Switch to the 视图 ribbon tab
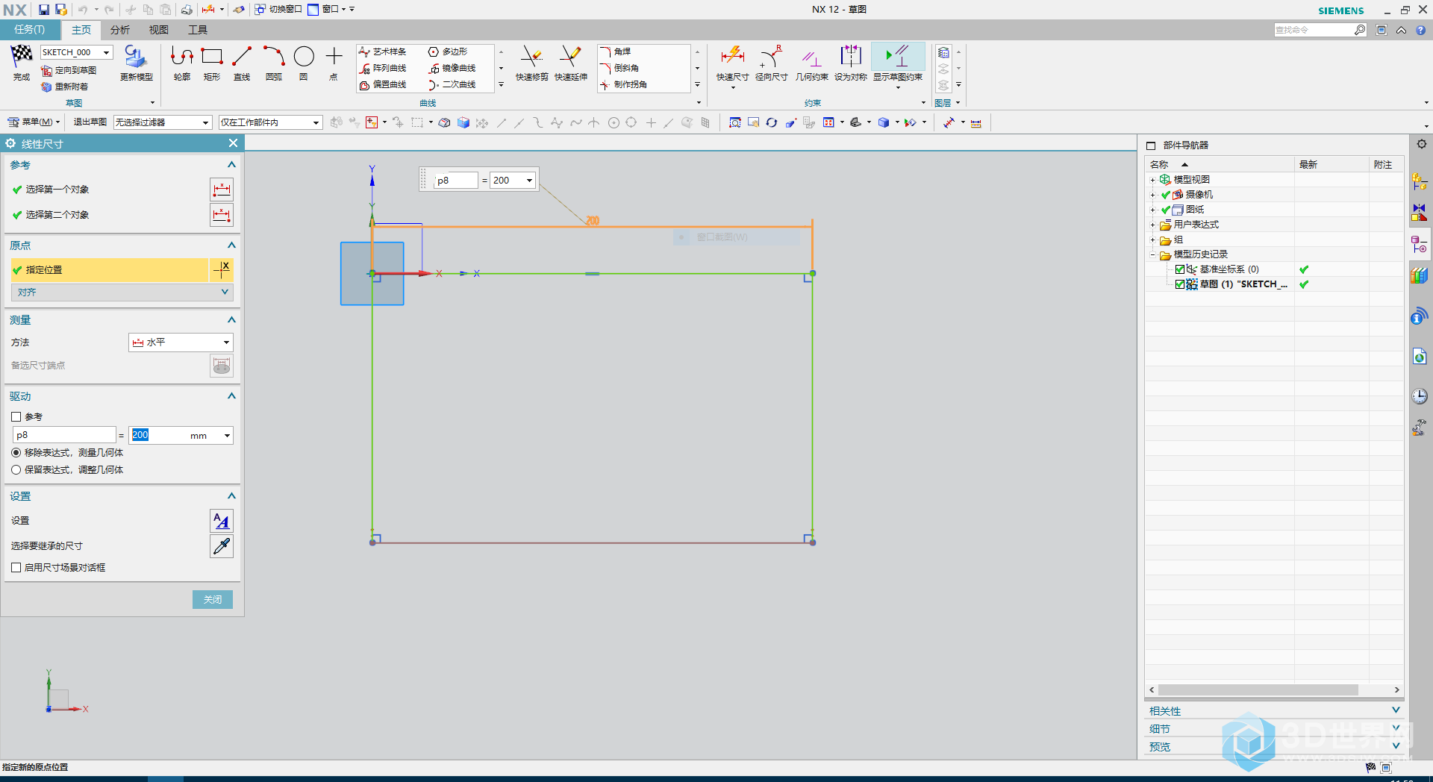 [158, 30]
